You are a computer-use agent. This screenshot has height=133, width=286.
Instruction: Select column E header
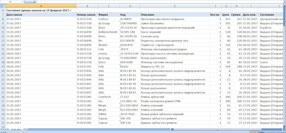175,6
